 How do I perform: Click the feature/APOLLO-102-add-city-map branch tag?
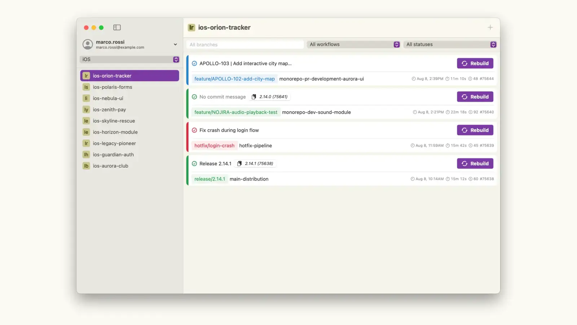(234, 79)
